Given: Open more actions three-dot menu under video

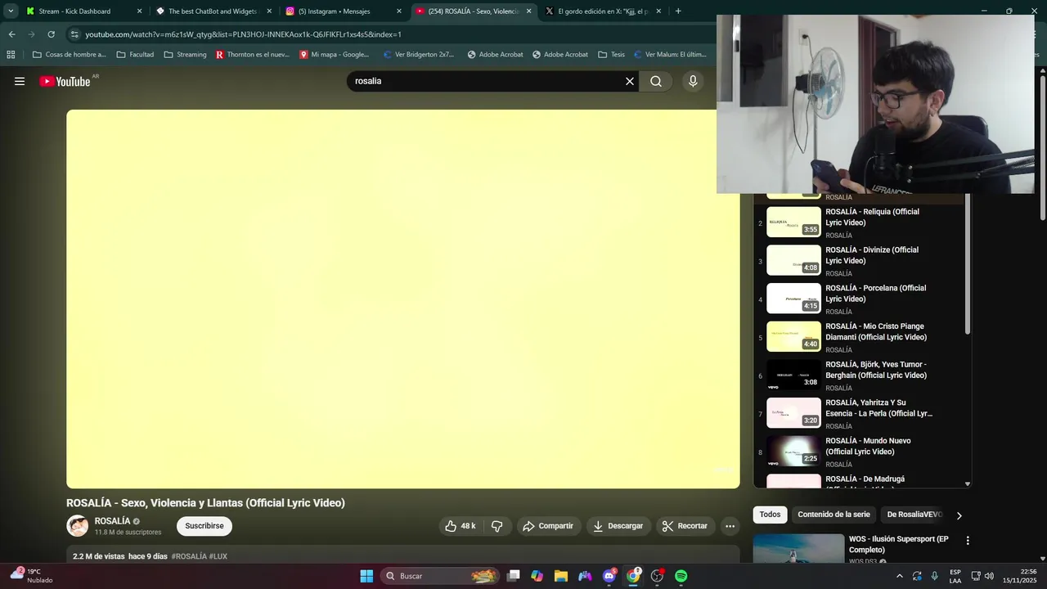Looking at the screenshot, I should pyautogui.click(x=730, y=526).
